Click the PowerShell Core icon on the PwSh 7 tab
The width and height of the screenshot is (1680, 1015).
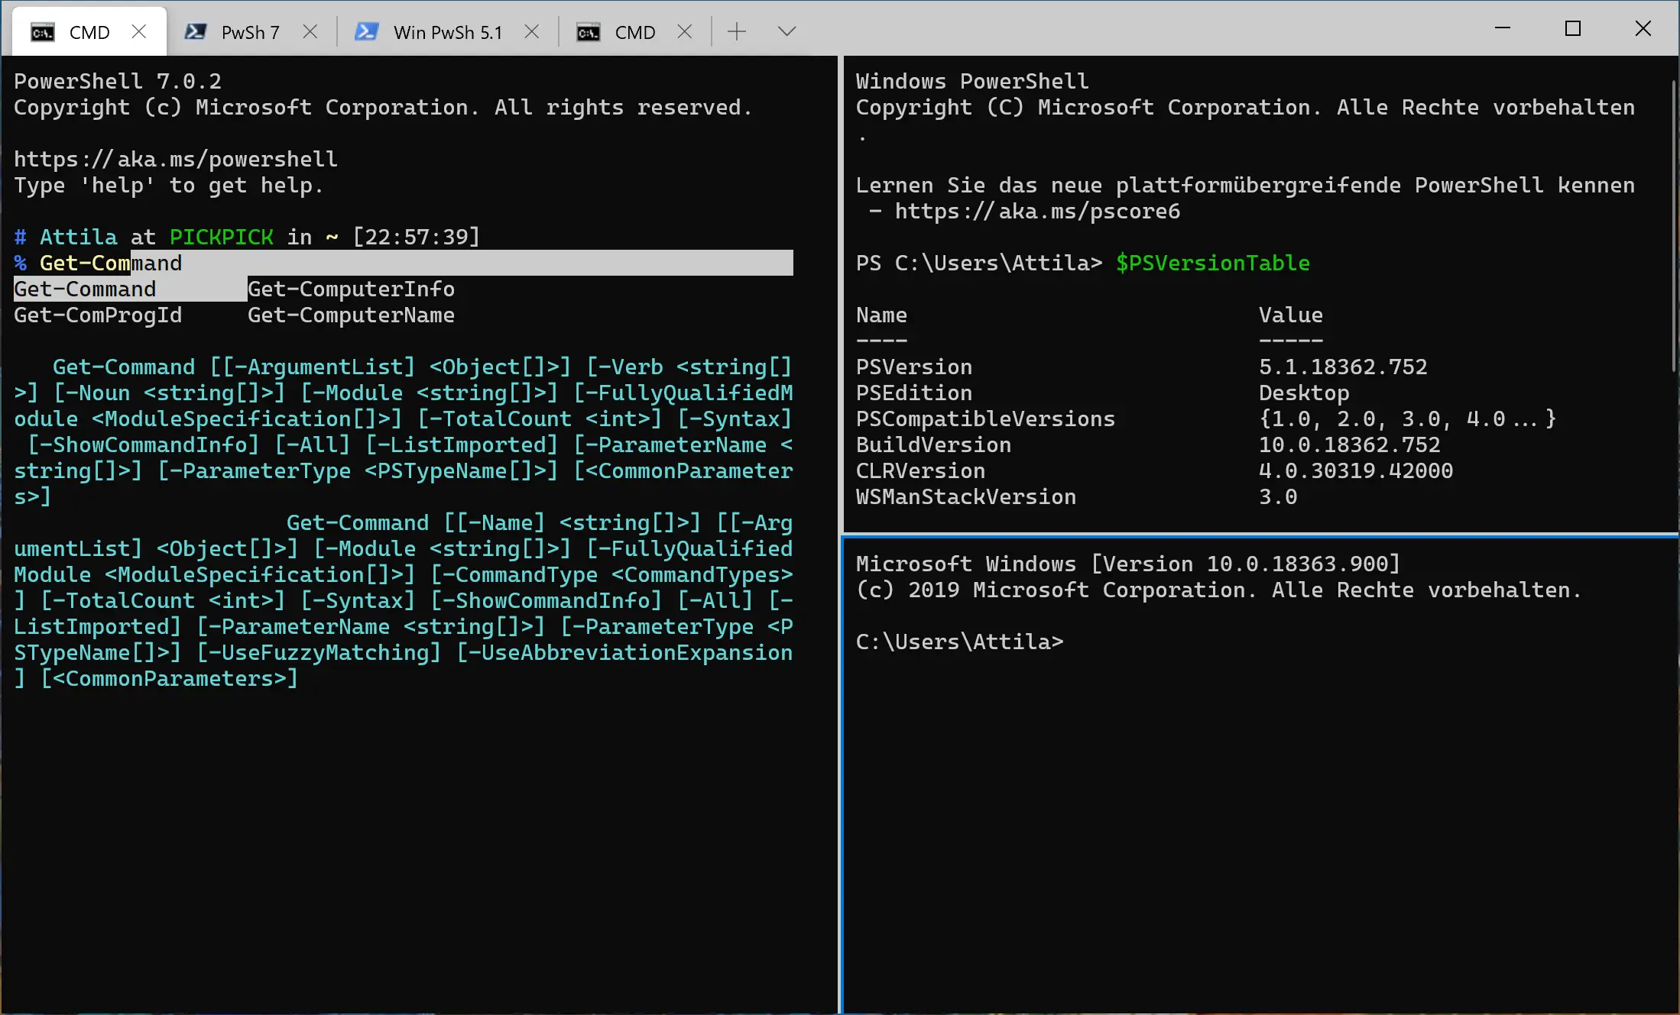pyautogui.click(x=196, y=31)
